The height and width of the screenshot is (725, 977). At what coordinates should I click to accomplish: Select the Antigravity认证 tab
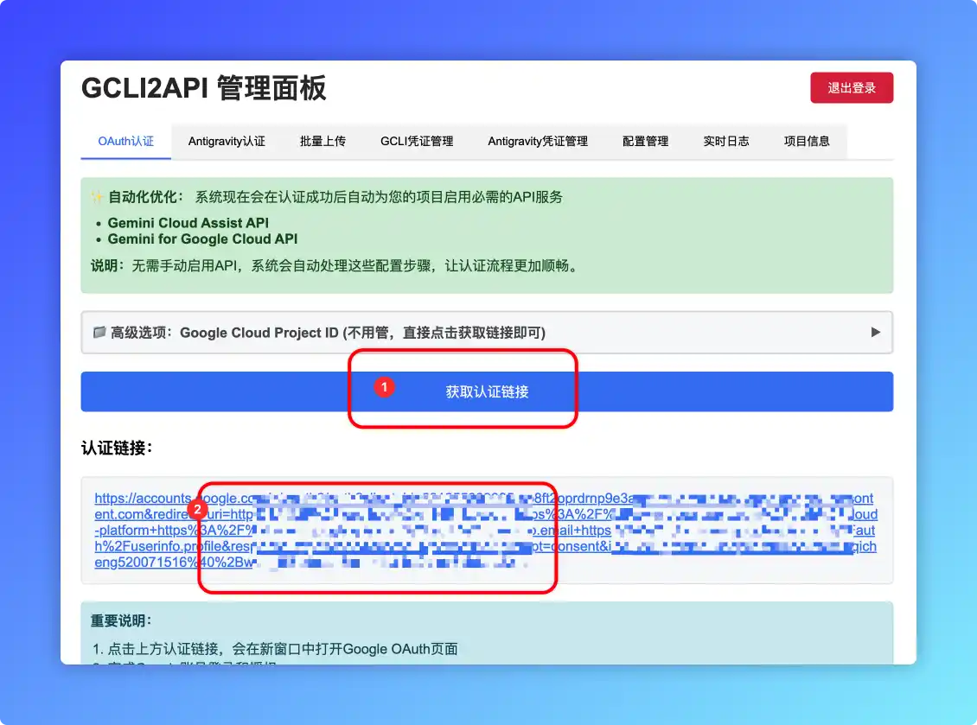[227, 141]
